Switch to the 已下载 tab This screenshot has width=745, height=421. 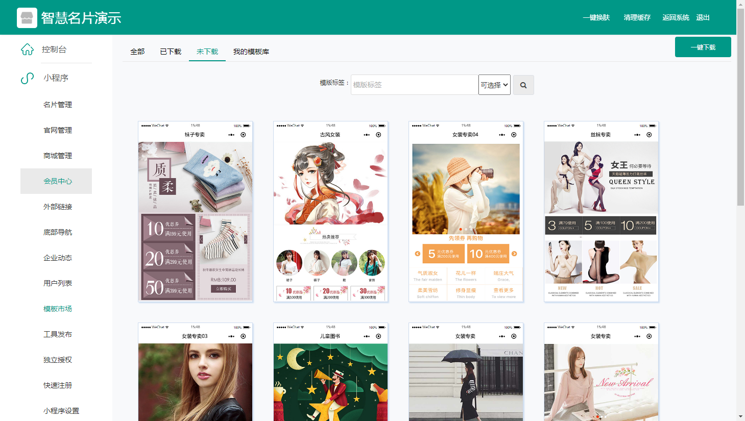click(x=171, y=52)
